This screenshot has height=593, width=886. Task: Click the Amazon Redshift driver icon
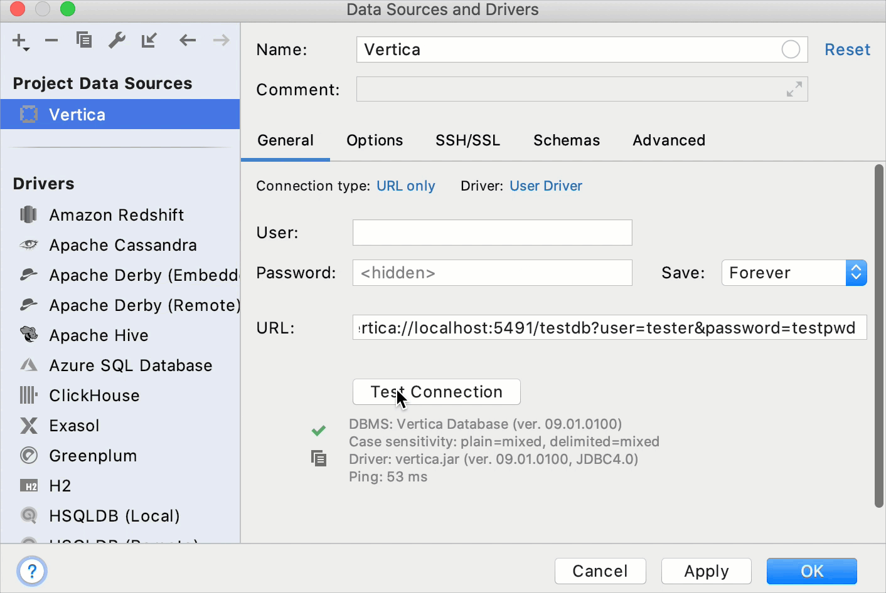pos(29,215)
